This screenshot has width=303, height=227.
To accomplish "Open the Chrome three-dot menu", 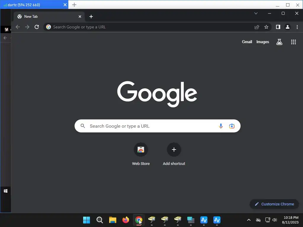I will click(297, 27).
